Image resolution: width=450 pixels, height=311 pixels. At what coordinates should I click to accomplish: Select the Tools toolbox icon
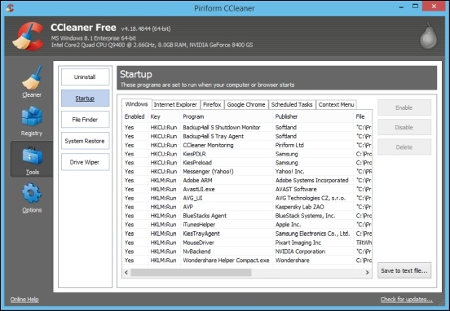(x=32, y=156)
